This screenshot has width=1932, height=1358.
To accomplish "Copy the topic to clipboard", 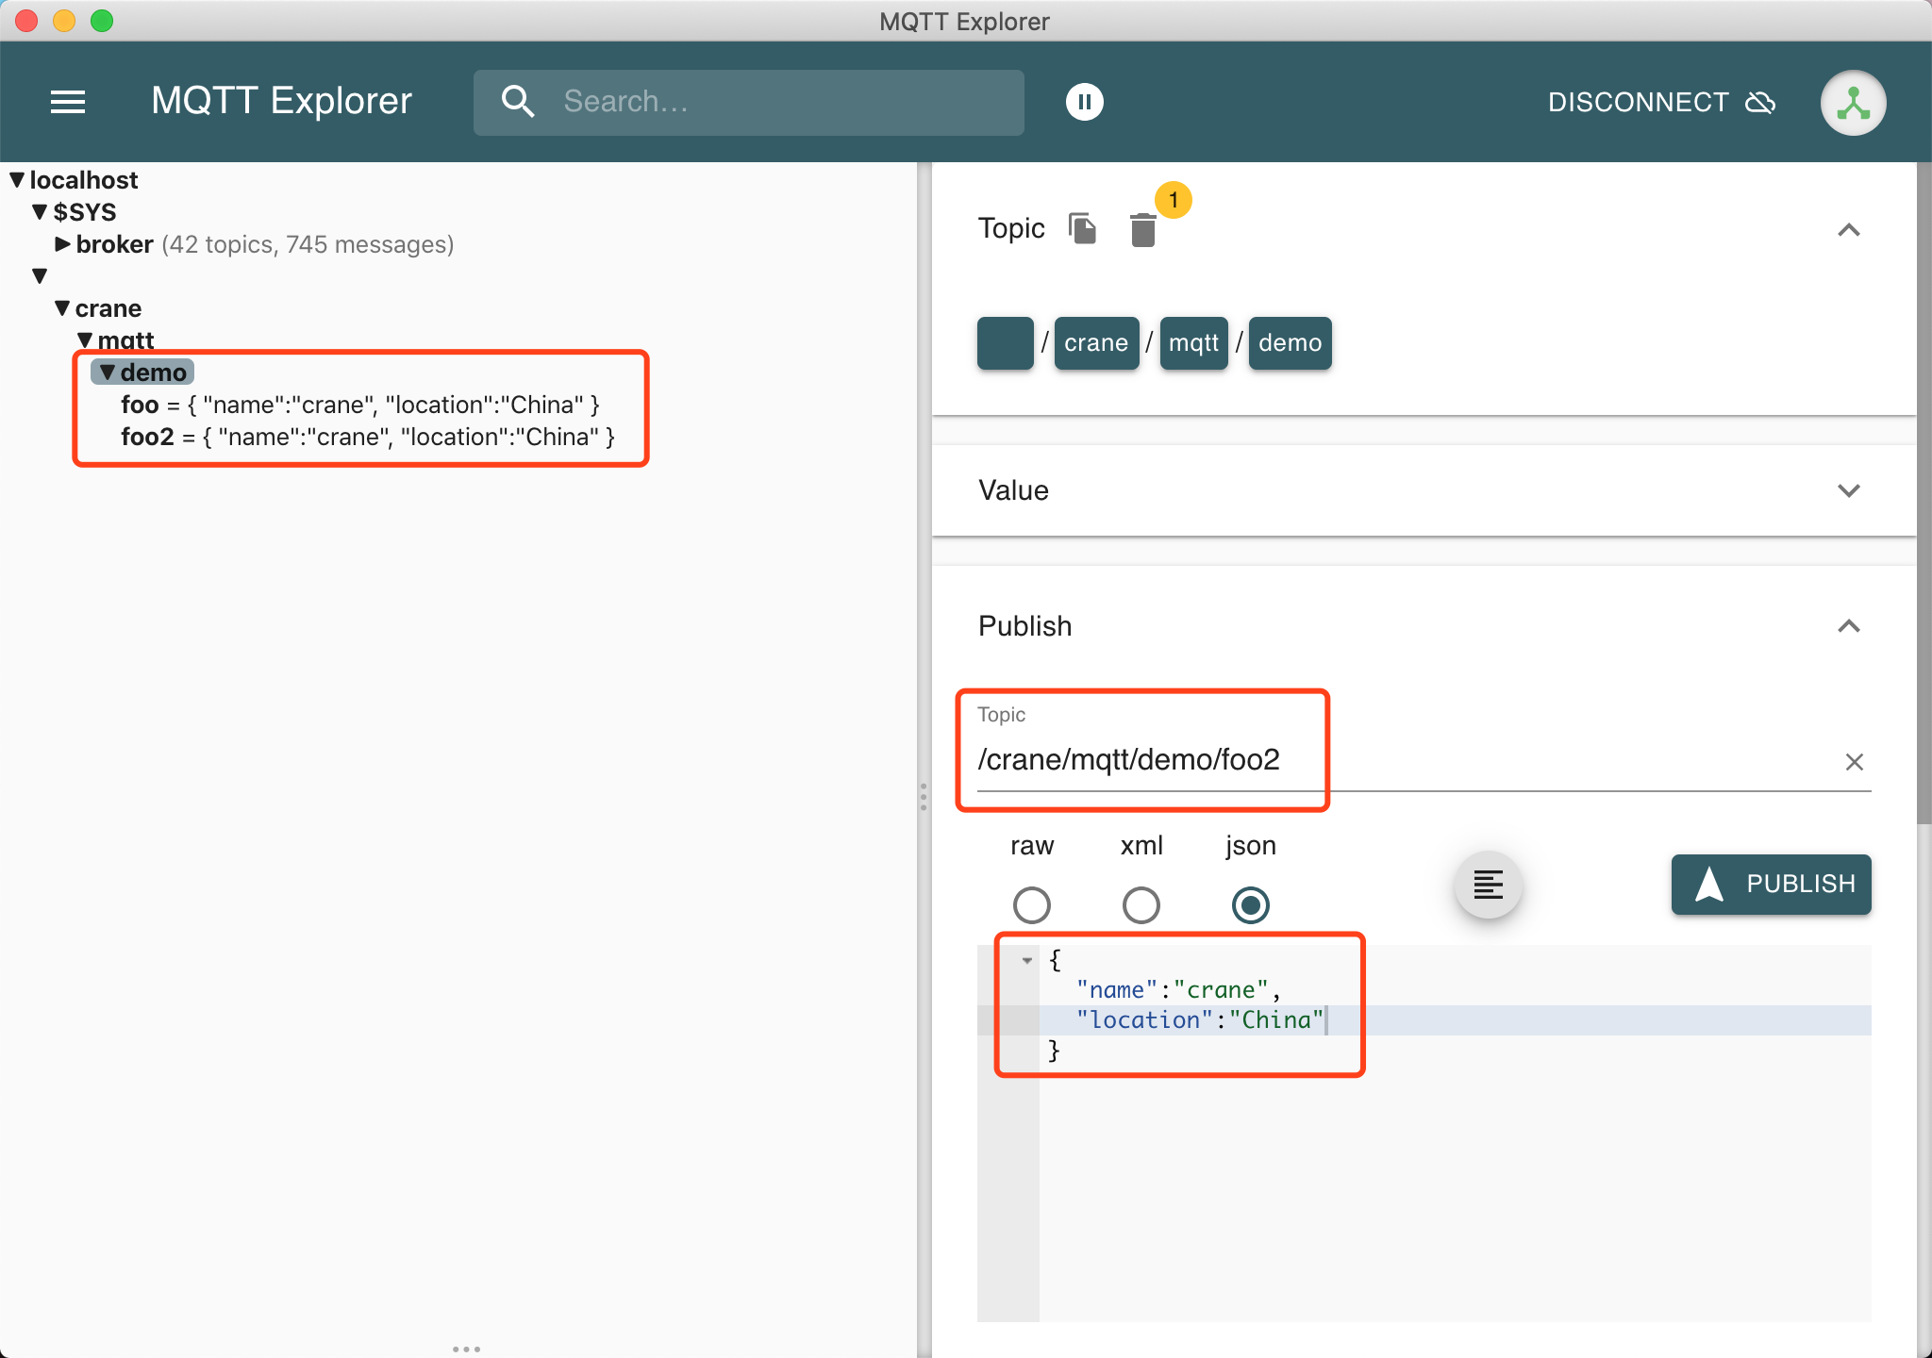I will (x=1082, y=228).
